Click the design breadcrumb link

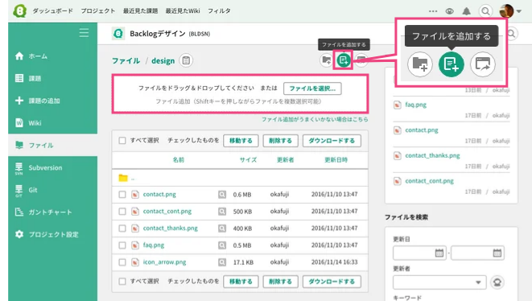point(163,60)
